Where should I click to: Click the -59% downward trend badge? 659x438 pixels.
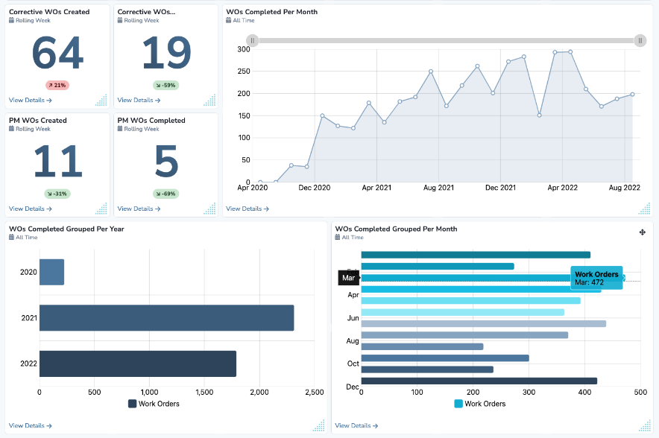coord(165,86)
